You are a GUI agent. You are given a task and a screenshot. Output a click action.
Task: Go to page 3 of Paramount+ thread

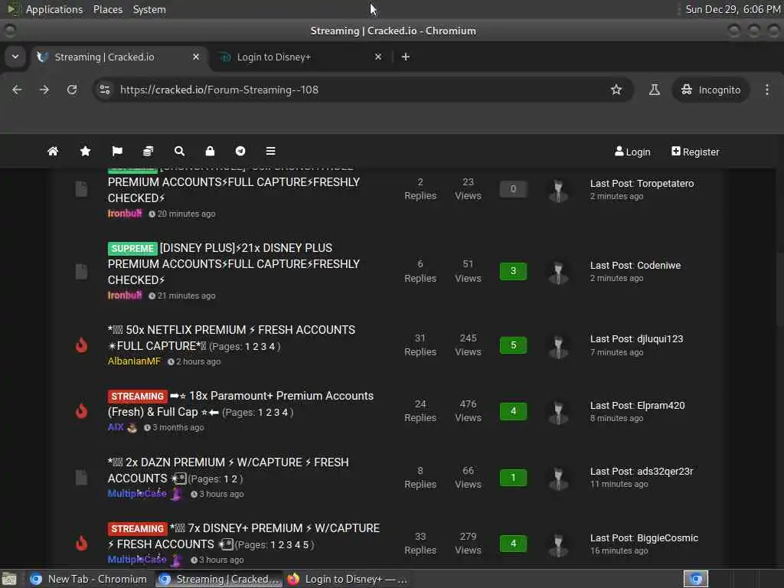277,413
